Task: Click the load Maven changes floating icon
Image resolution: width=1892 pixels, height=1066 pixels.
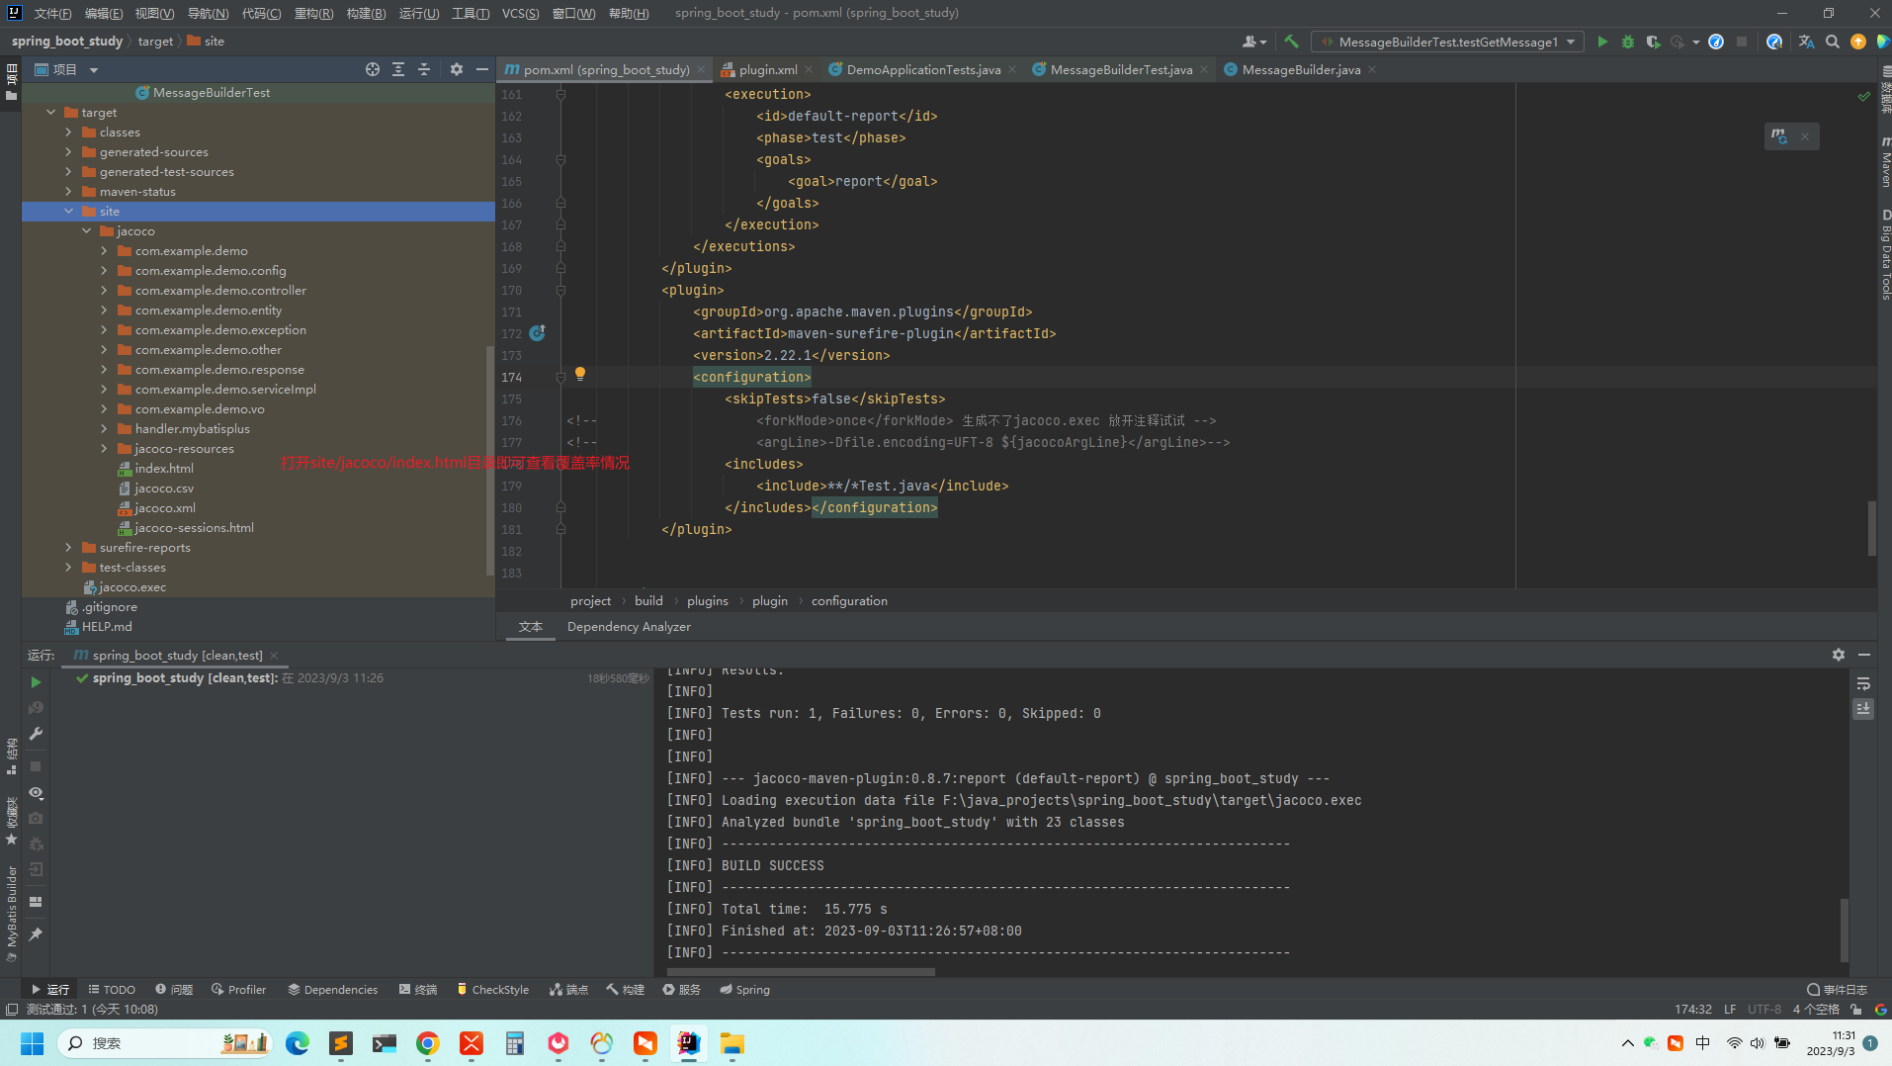Action: 1779,136
